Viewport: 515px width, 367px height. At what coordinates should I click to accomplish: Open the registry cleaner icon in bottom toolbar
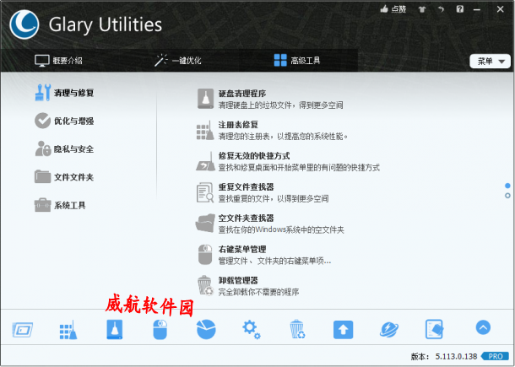click(x=68, y=329)
